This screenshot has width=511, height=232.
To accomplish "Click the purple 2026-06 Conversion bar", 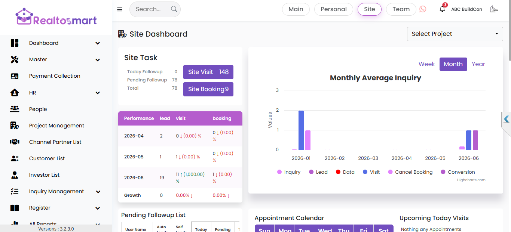I will (475, 140).
